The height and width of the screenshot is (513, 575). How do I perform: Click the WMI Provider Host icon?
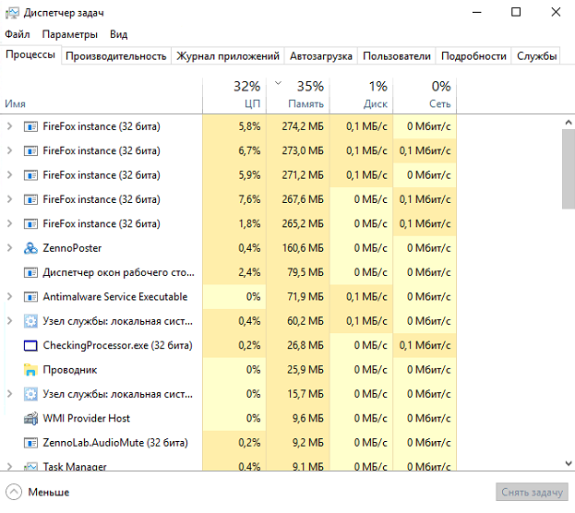click(31, 418)
